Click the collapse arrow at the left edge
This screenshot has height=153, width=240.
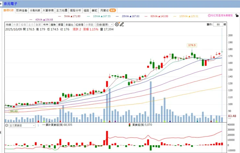point(0,132)
